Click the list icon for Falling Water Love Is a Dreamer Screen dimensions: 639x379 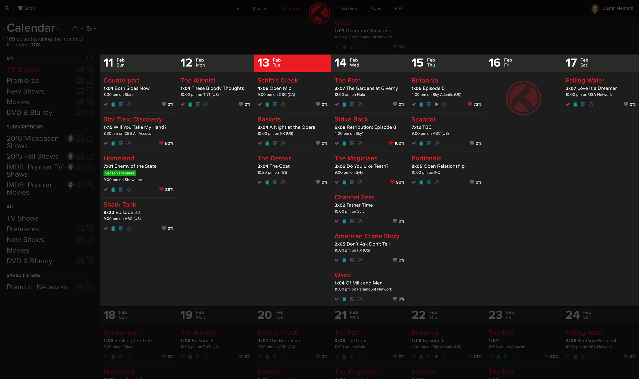(583, 105)
